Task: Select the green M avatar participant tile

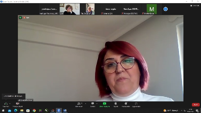Action: (152, 9)
